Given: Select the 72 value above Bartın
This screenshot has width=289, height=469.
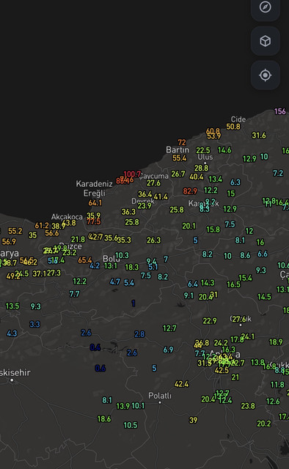Looking at the screenshot, I should point(182,142).
